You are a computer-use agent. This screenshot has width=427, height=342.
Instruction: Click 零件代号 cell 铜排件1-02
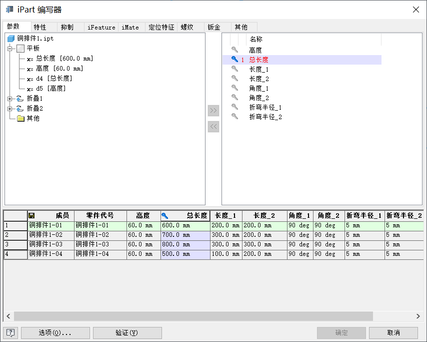pos(100,235)
